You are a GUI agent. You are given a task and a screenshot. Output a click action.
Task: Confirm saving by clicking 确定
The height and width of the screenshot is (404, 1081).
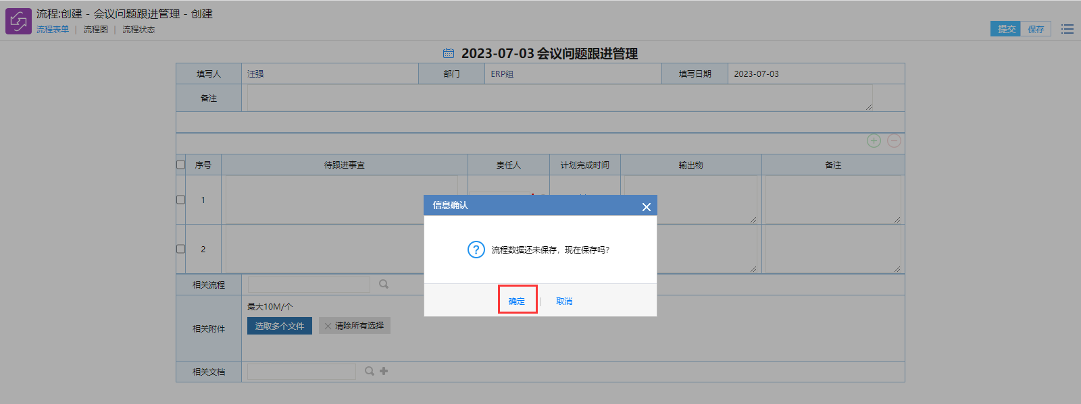[517, 301]
